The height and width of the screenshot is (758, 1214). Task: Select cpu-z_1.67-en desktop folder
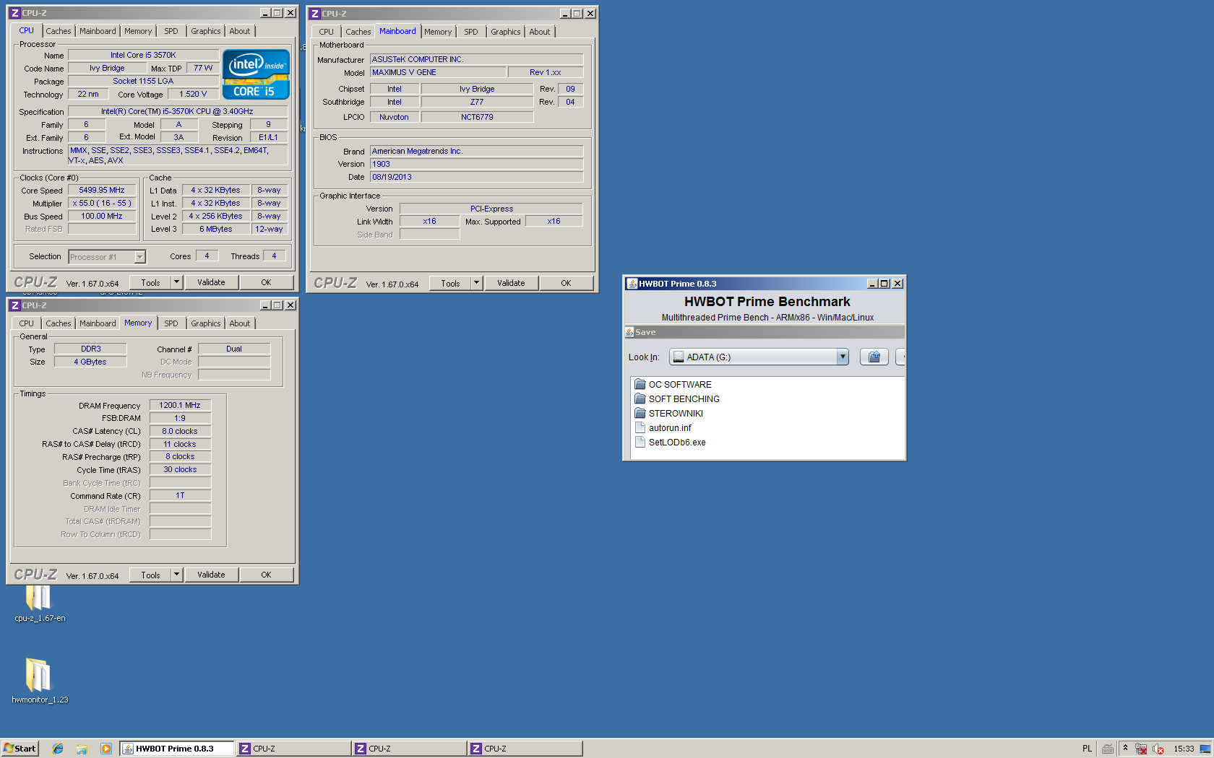tap(40, 604)
